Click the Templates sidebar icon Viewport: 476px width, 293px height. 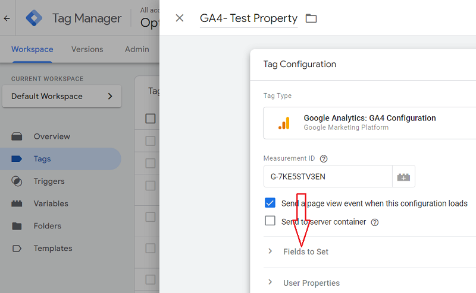point(17,249)
